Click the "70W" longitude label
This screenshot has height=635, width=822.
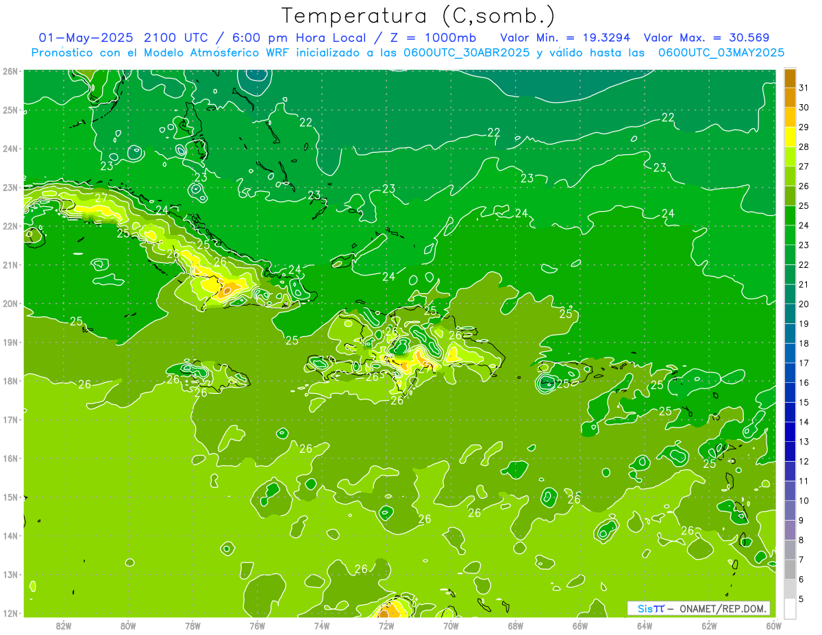pos(451,625)
